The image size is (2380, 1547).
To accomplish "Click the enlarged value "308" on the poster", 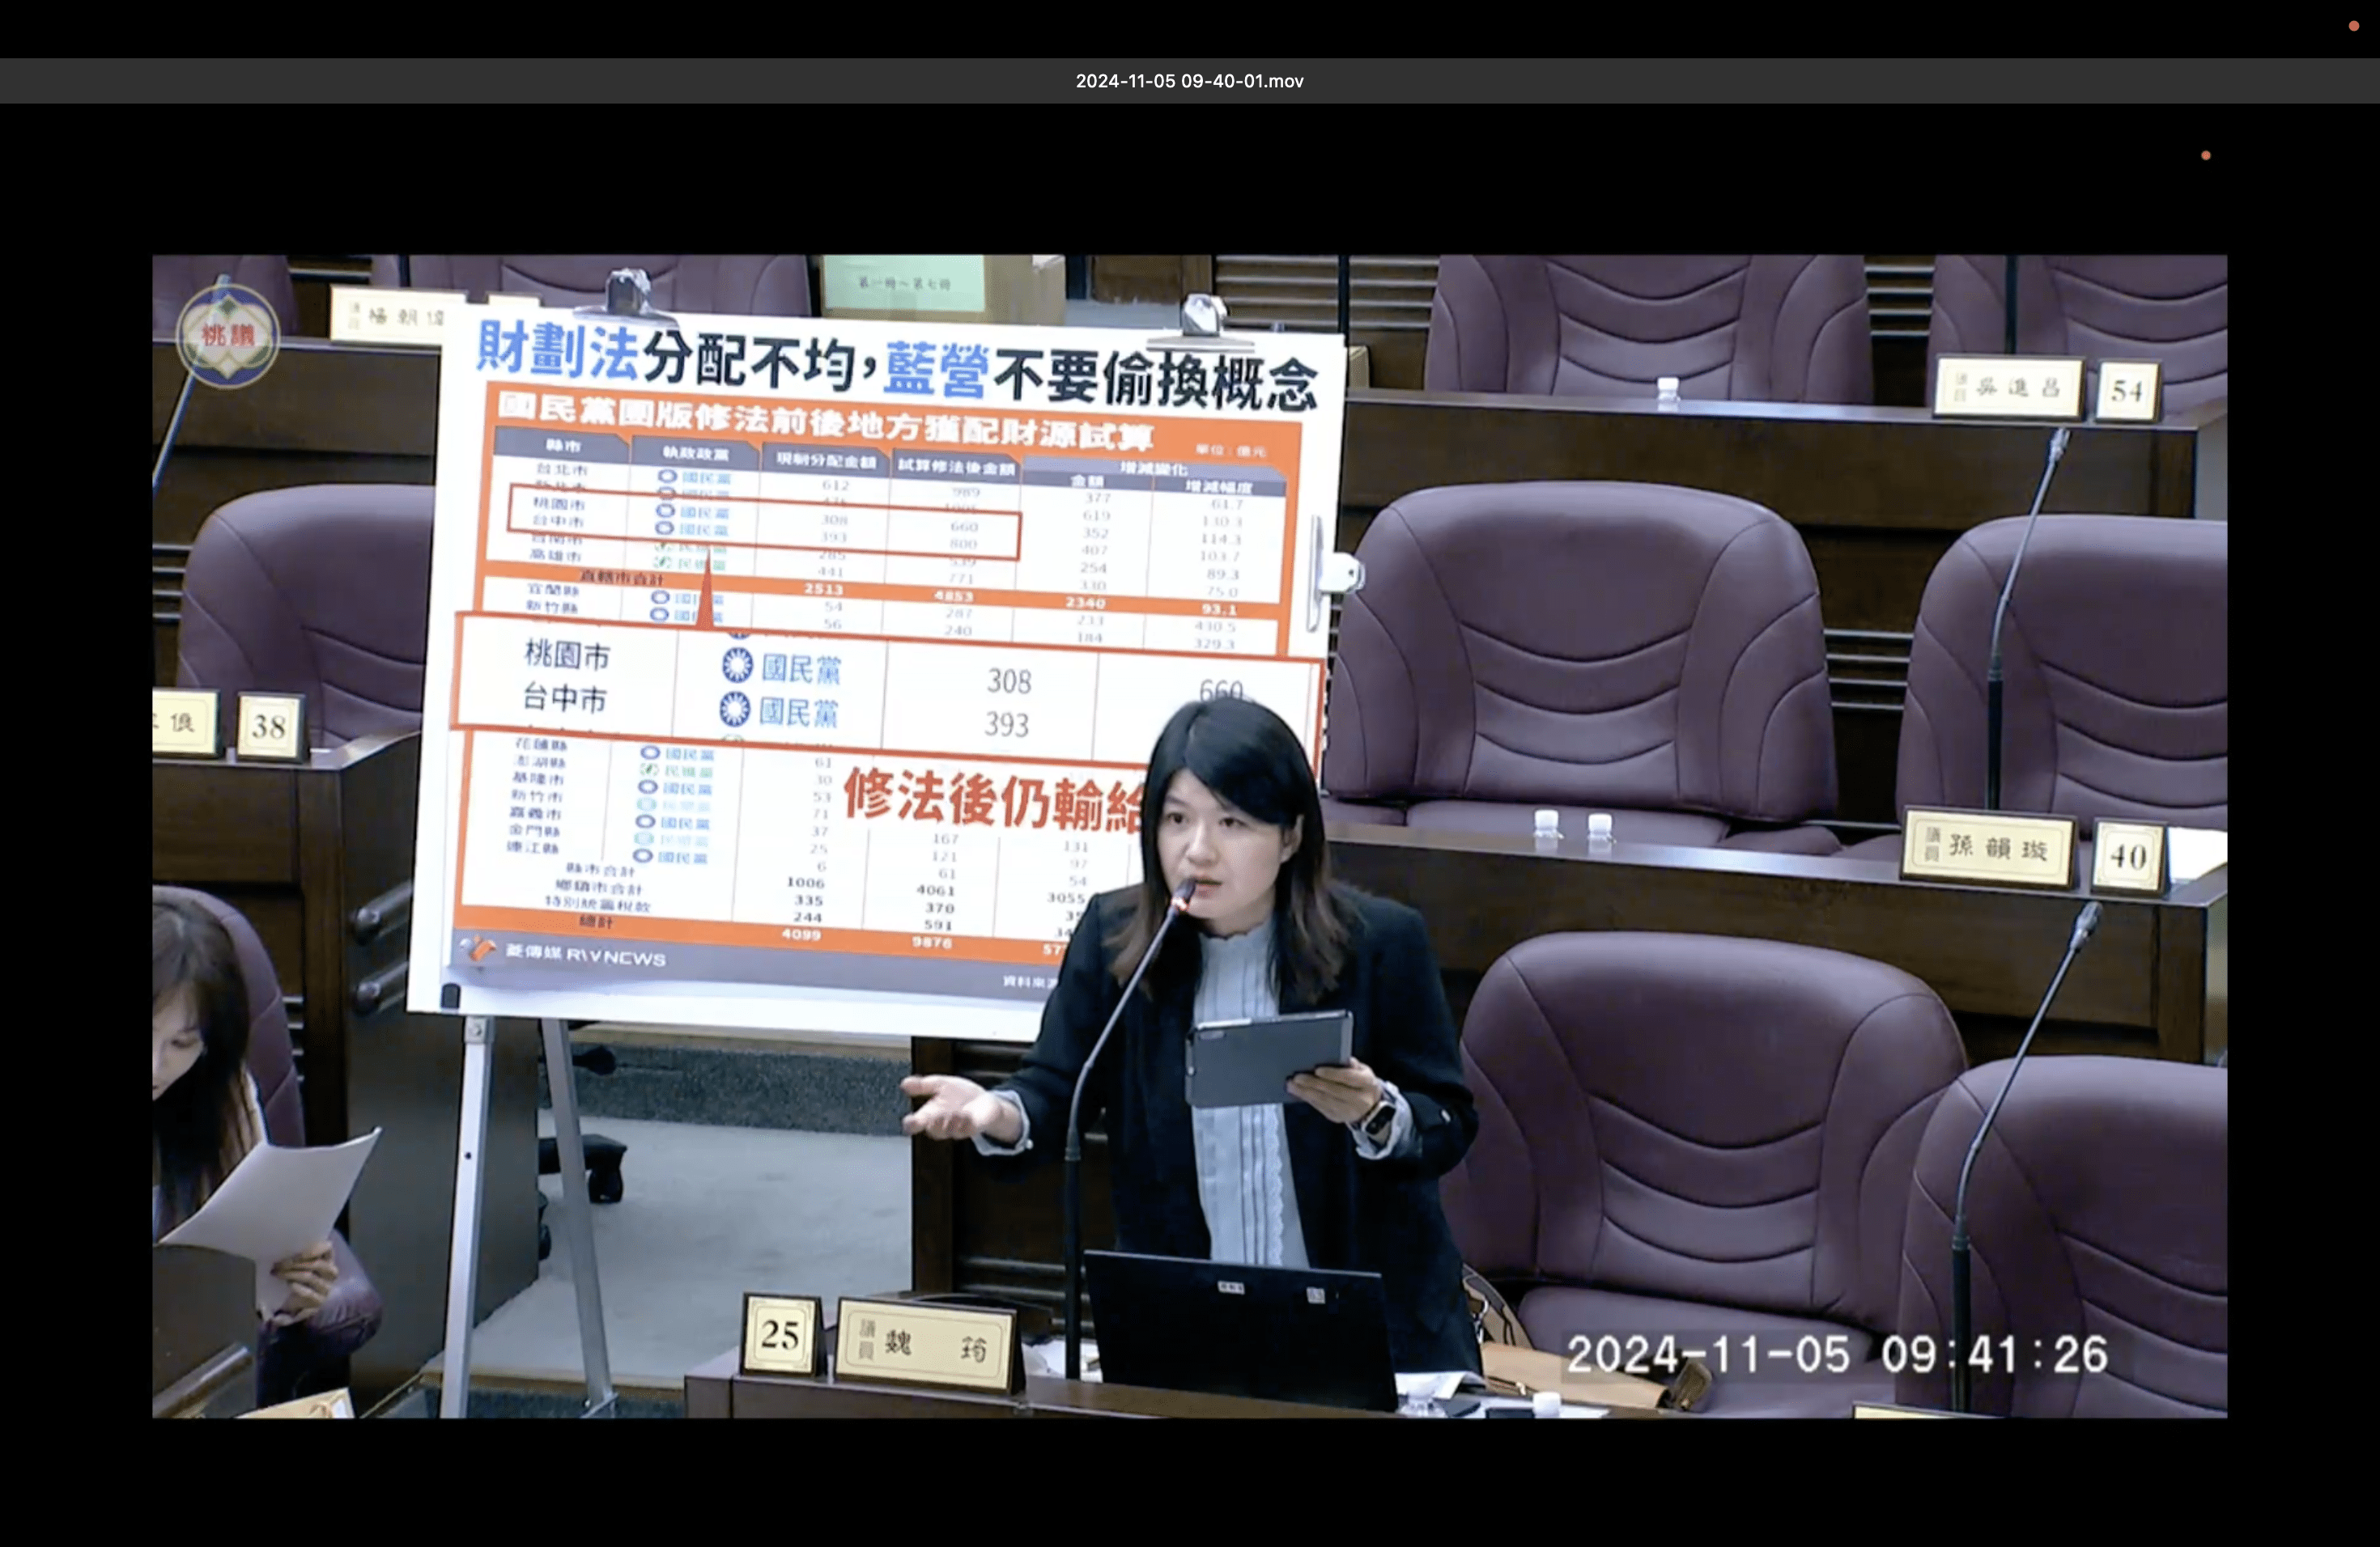I will 1009,681.
